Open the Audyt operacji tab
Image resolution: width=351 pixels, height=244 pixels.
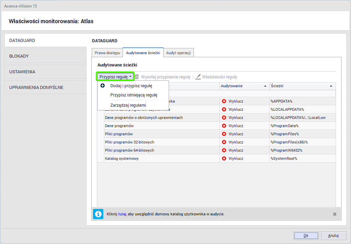tap(179, 53)
